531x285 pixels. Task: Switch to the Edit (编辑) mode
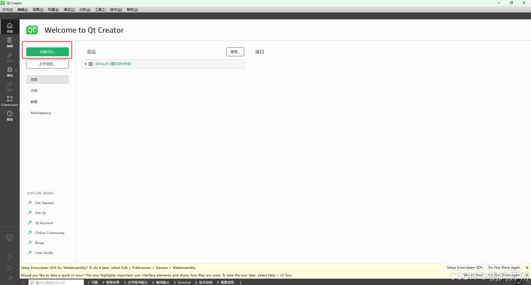[10, 42]
